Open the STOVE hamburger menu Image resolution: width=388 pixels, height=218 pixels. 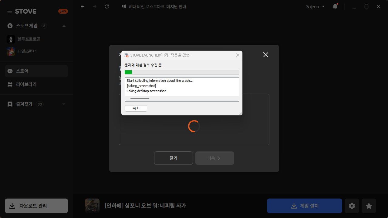(x=10, y=11)
